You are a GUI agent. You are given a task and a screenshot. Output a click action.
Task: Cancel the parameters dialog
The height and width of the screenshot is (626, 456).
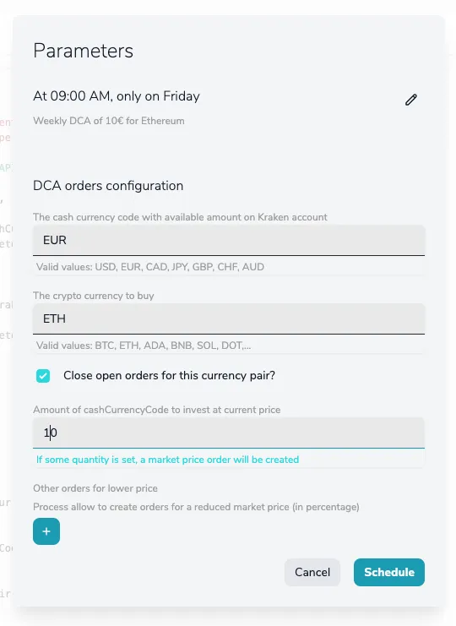click(x=312, y=572)
